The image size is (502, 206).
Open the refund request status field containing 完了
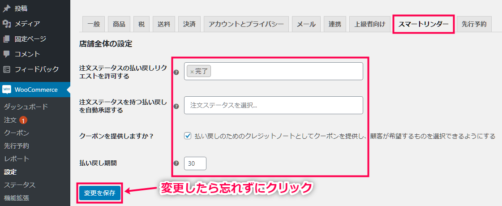[274, 71]
